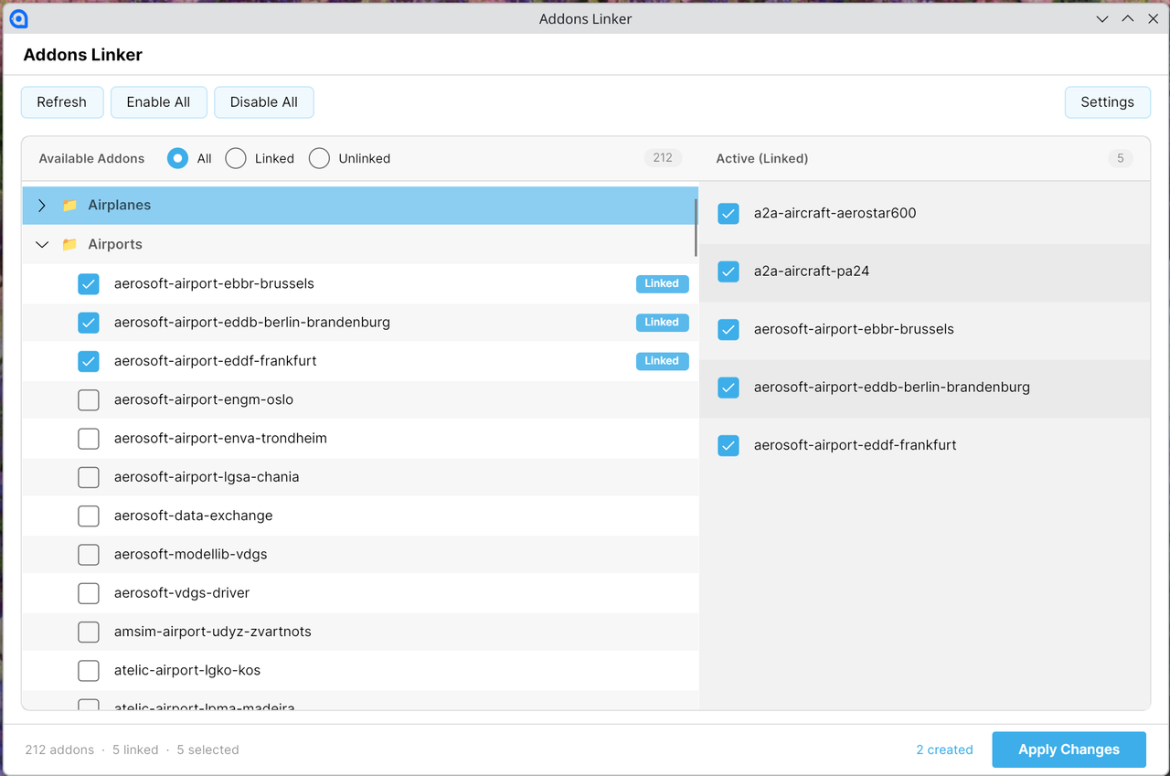The image size is (1170, 776).
Task: Select the Unlinked filter radio button
Action: click(319, 158)
